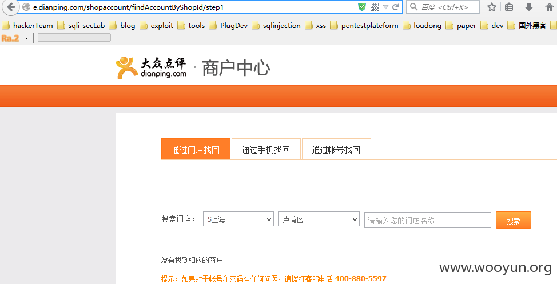
Task: Click the Ra.2 toolbar logo
Action: [x=10, y=38]
